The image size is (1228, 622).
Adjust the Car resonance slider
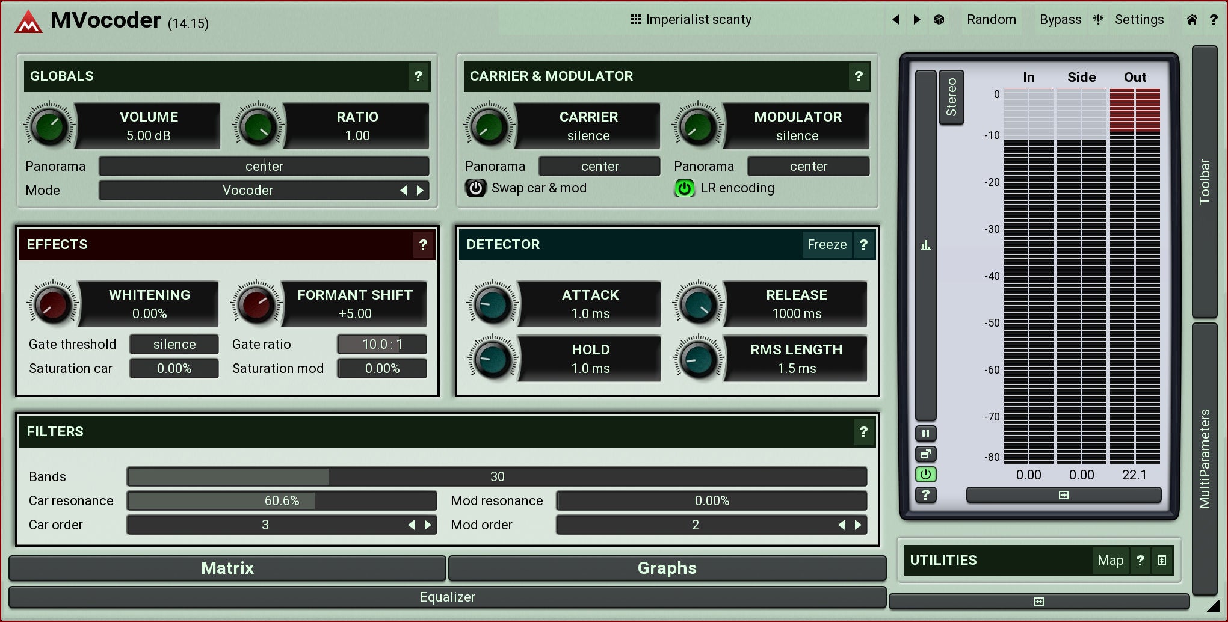pyautogui.click(x=282, y=501)
